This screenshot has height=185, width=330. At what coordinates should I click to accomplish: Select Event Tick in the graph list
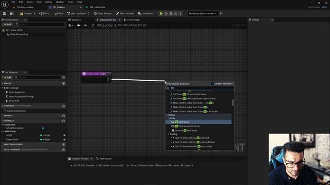pyautogui.click(x=14, y=101)
